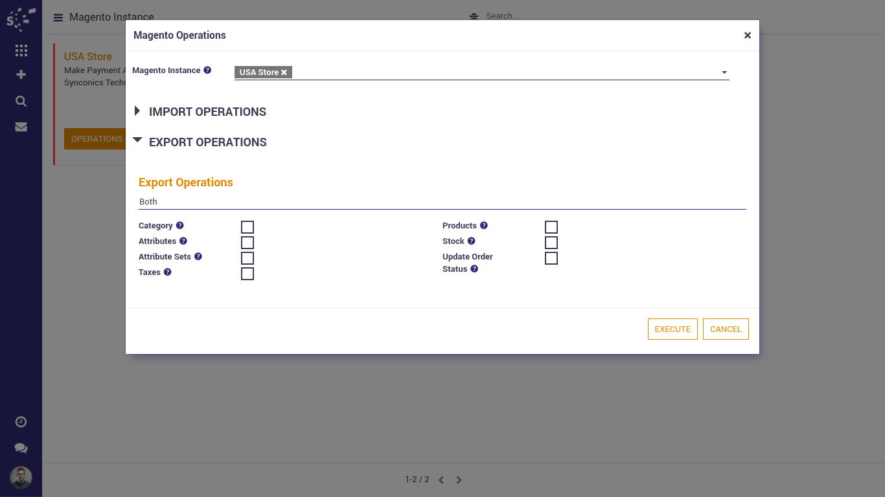Screen dimensions: 885x497
Task: Open the apps grid menu in sidebar
Action: click(21, 50)
